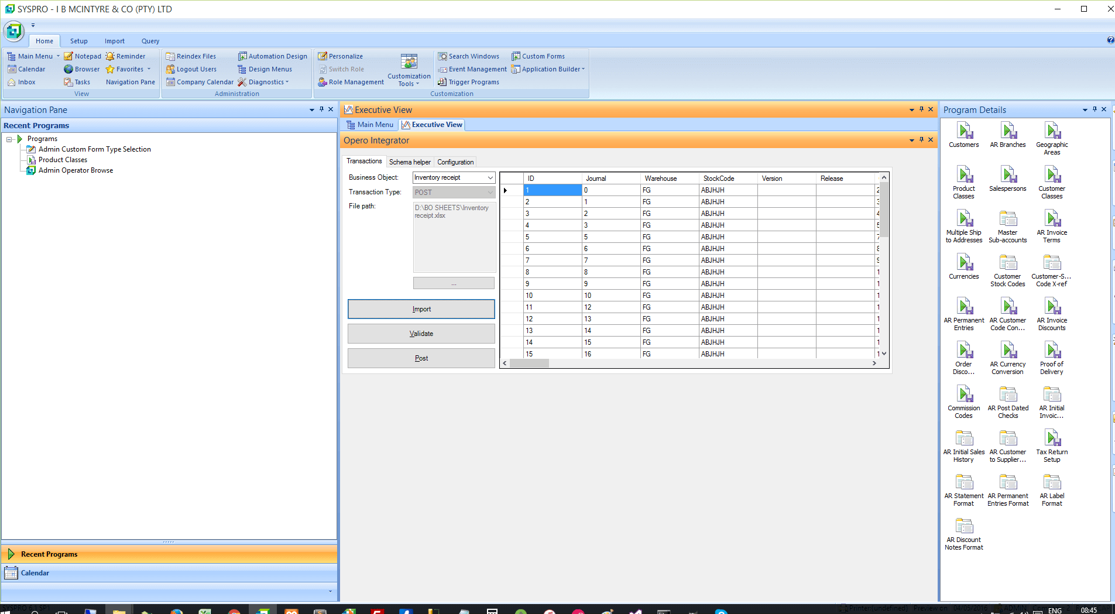
Task: Open Master Sub-accounts program
Action: 1007,226
